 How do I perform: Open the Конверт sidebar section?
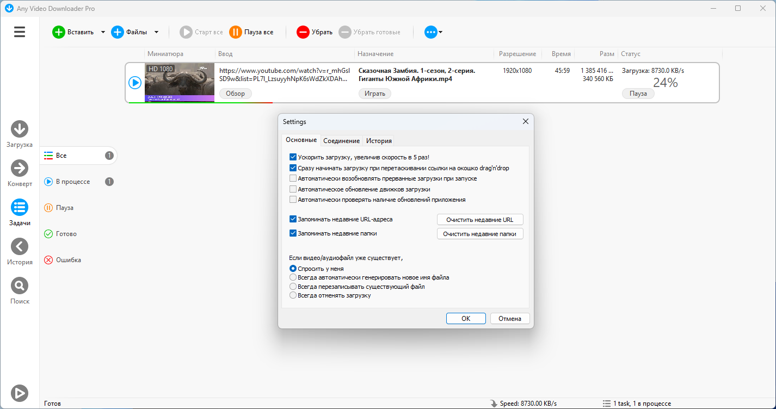click(20, 169)
